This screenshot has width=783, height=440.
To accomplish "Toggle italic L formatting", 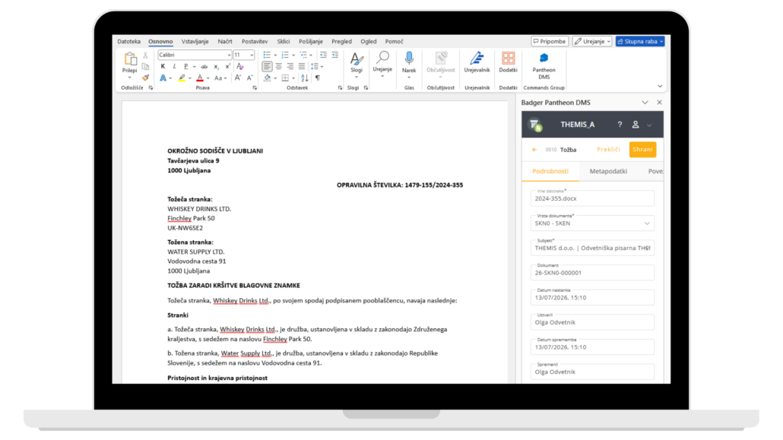I will coord(174,66).
